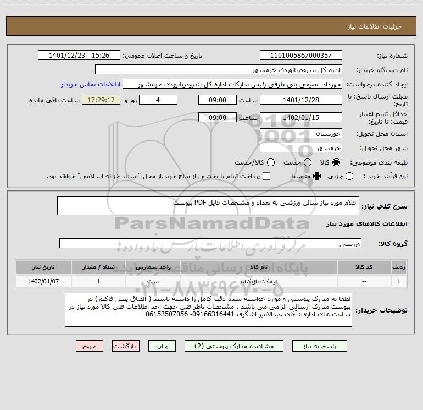Click the ساعت باقی مانده label
The width and height of the screenshot is (423, 410).
click(x=54, y=100)
